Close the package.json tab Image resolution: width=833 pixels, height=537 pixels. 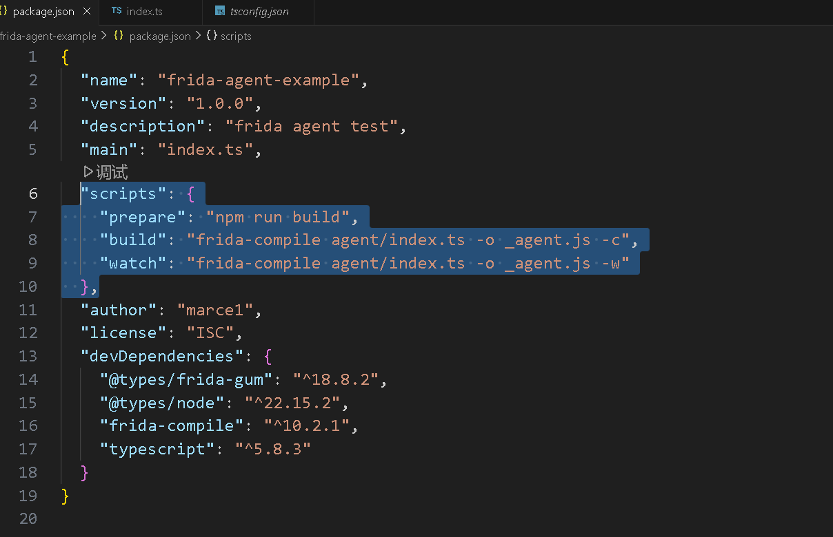coord(87,12)
